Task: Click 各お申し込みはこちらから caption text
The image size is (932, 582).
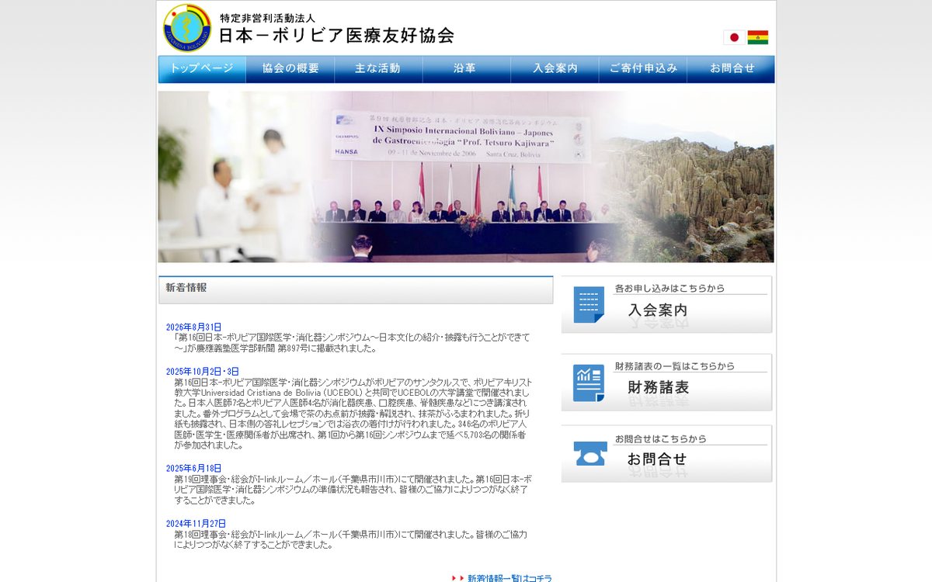Action: (x=669, y=288)
